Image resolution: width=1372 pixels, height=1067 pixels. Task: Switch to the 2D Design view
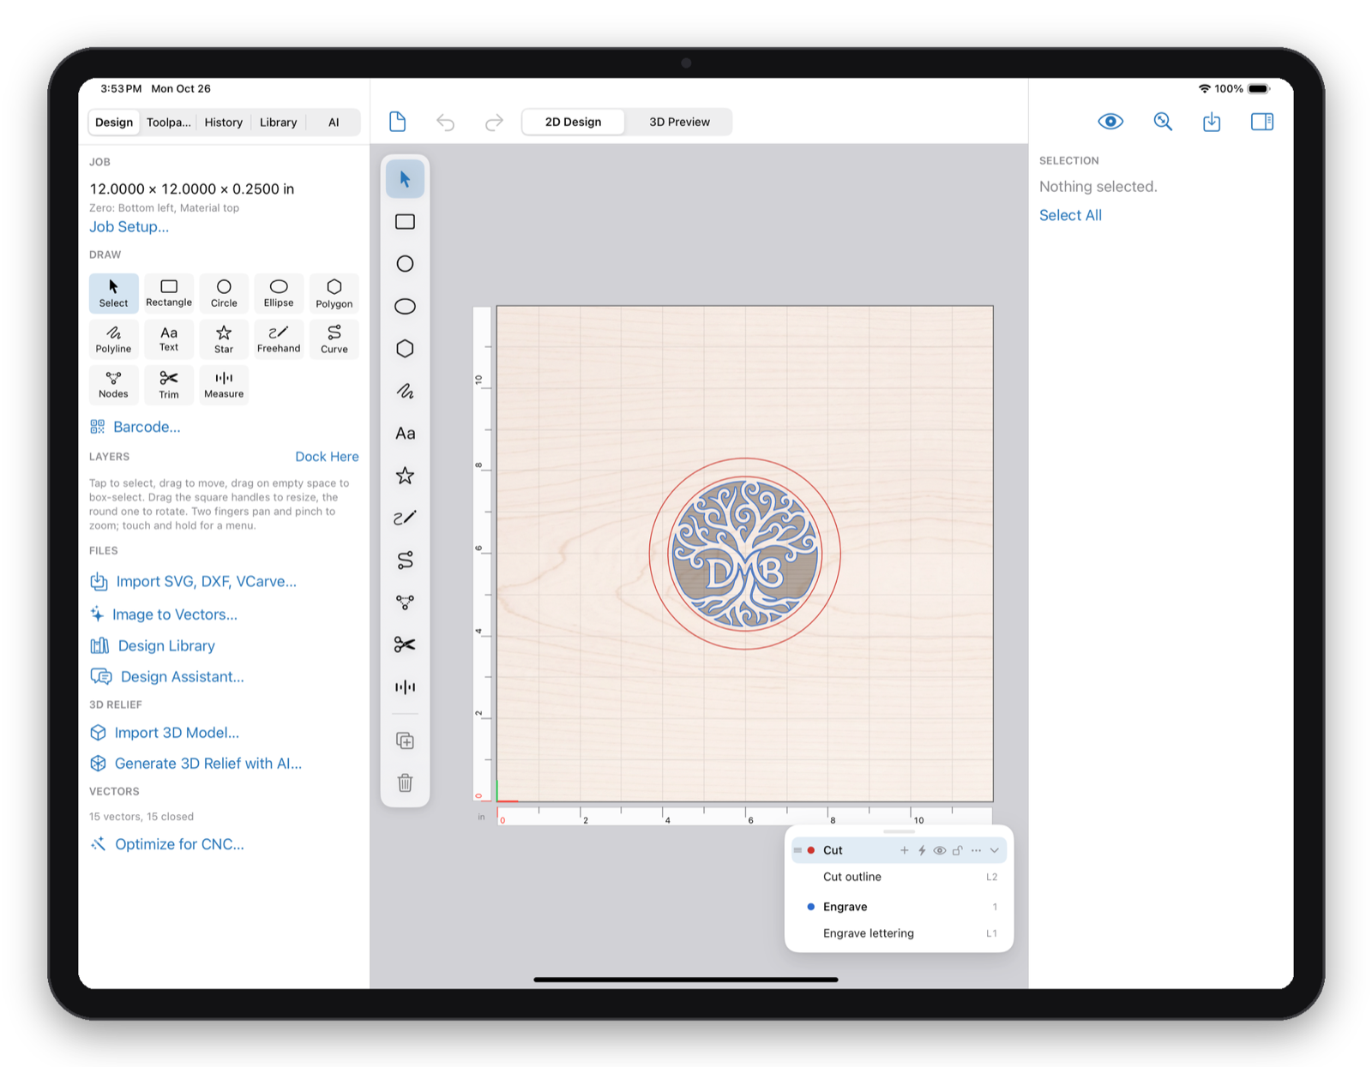pos(573,122)
